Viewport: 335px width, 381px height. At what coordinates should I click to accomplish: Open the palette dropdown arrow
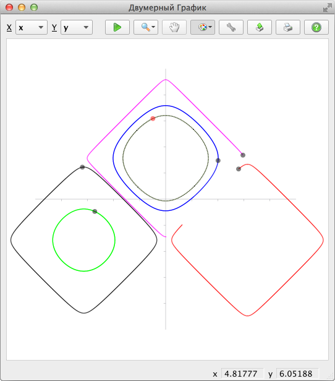(210, 27)
